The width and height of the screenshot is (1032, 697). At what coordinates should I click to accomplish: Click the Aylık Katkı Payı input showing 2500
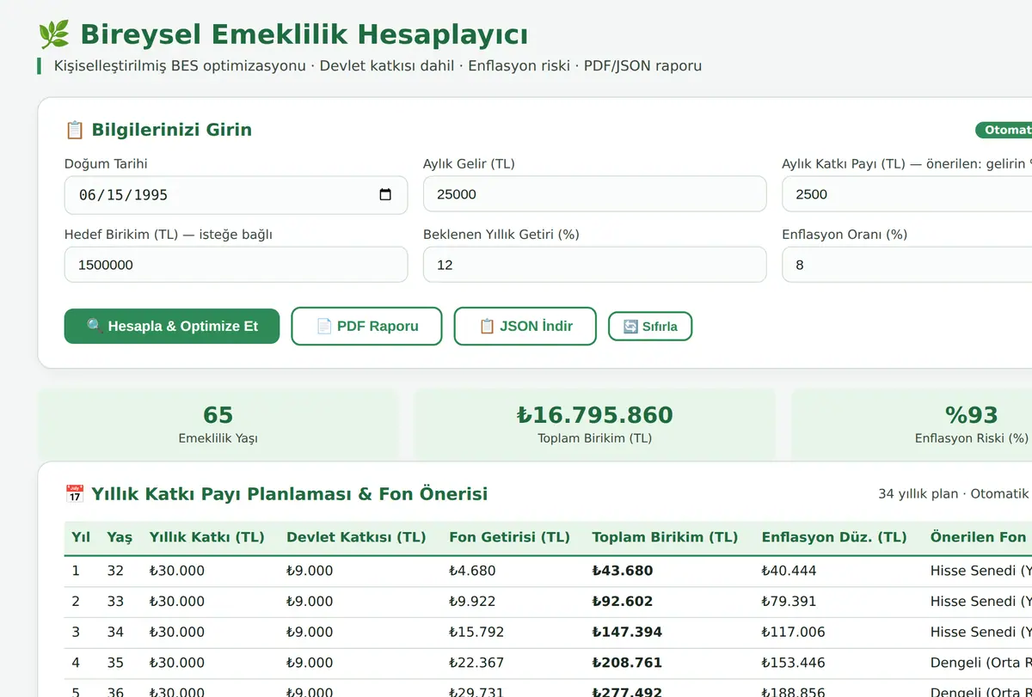tap(906, 194)
